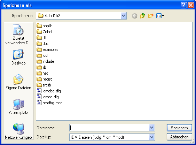Create a new folder
This screenshot has width=196, height=145.
click(151, 16)
